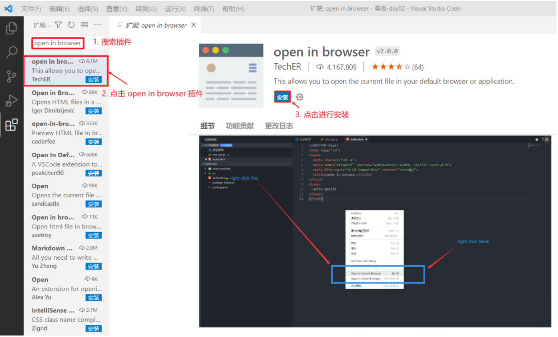
Task: Click the TechER publisher link
Action: tap(287, 67)
